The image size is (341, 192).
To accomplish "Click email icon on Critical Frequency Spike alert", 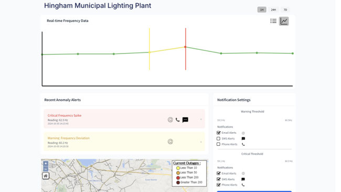I will (x=170, y=120).
